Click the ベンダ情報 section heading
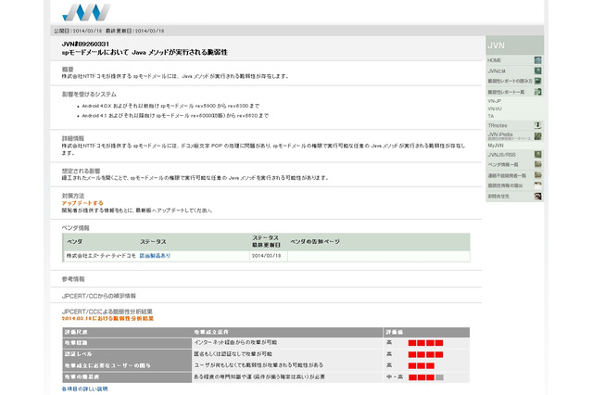Screen dimensions: 593x395 (76, 228)
